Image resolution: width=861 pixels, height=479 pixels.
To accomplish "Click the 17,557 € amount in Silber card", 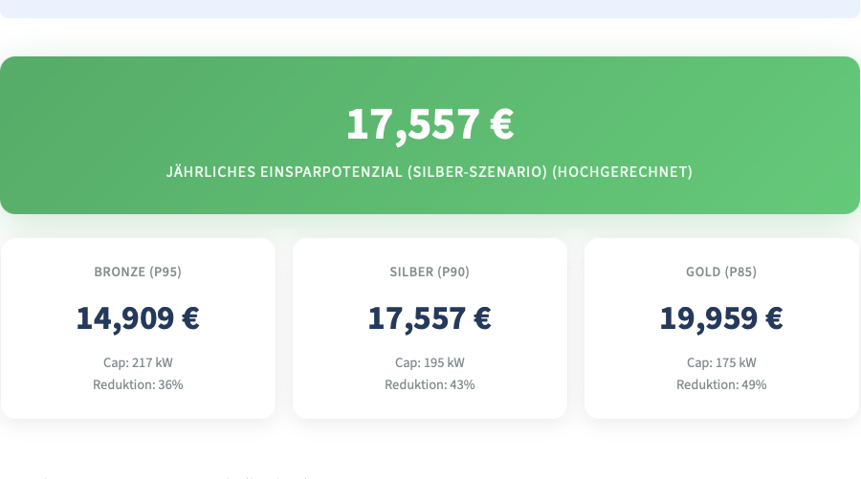I will (x=430, y=317).
